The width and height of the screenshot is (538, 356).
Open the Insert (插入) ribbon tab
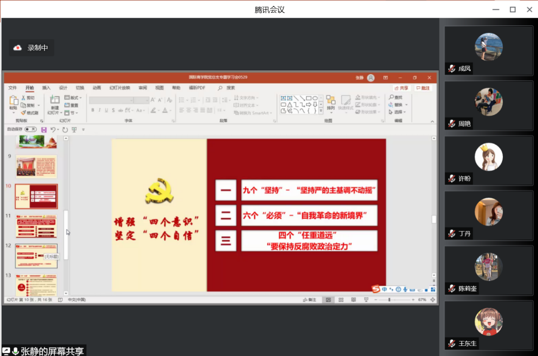(x=46, y=88)
